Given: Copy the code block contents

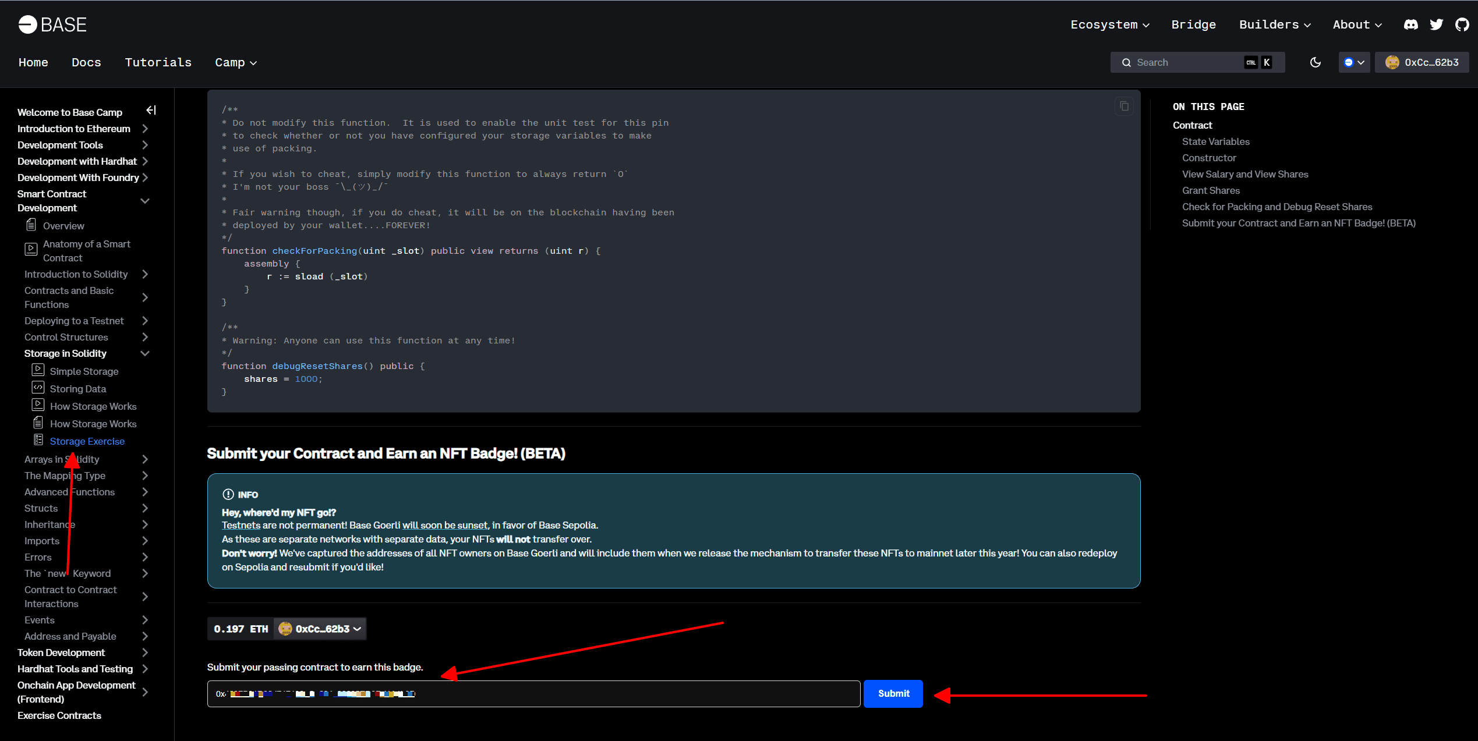Looking at the screenshot, I should tap(1124, 106).
